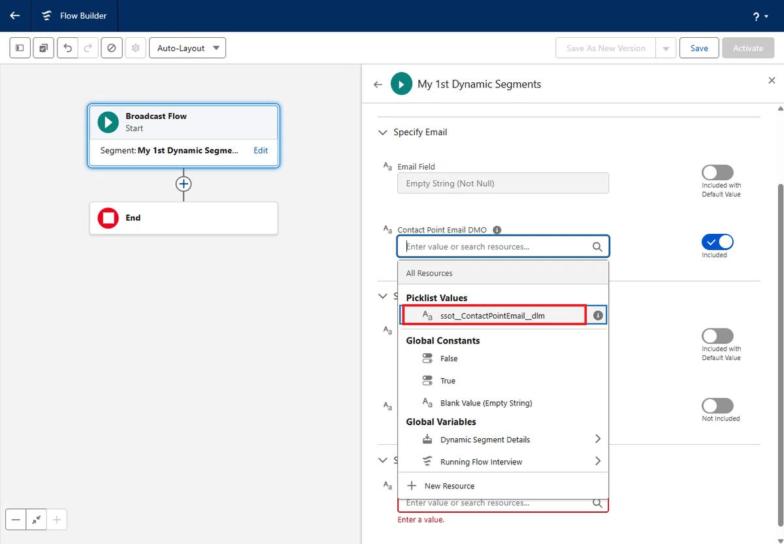The height and width of the screenshot is (544, 784).
Task: Click the All Resources header
Action: 503,273
